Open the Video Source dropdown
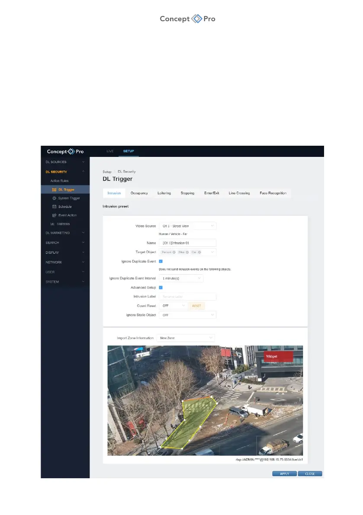Screen dimensions: 363x515 click(187, 226)
